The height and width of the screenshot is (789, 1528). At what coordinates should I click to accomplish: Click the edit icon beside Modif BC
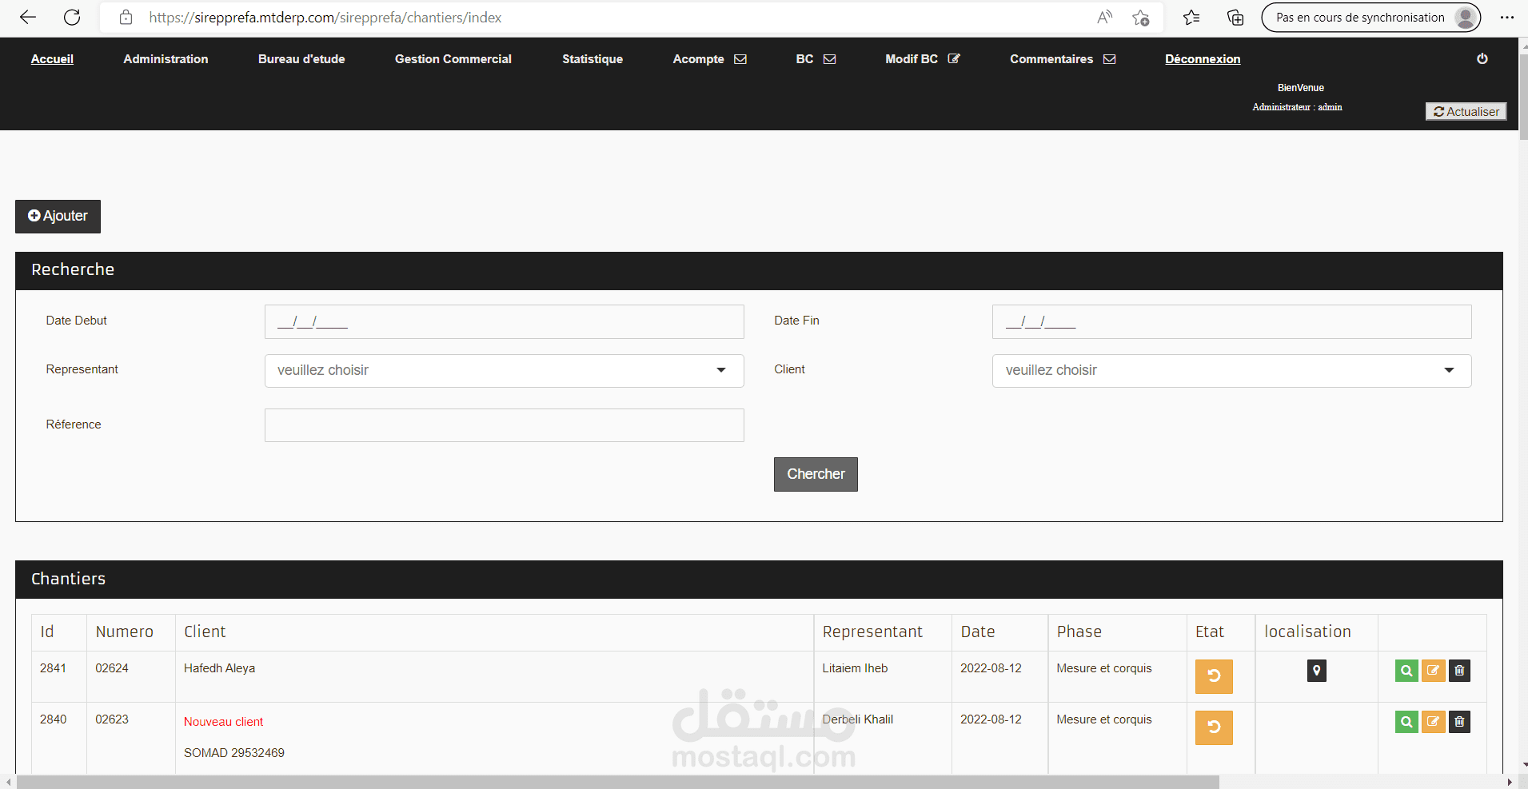(x=954, y=58)
